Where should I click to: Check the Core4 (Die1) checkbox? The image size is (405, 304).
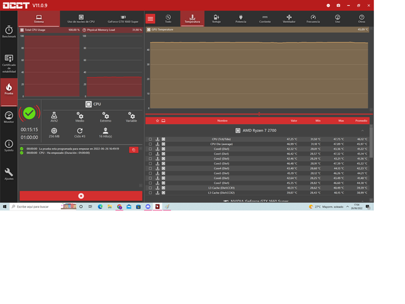coord(151,168)
